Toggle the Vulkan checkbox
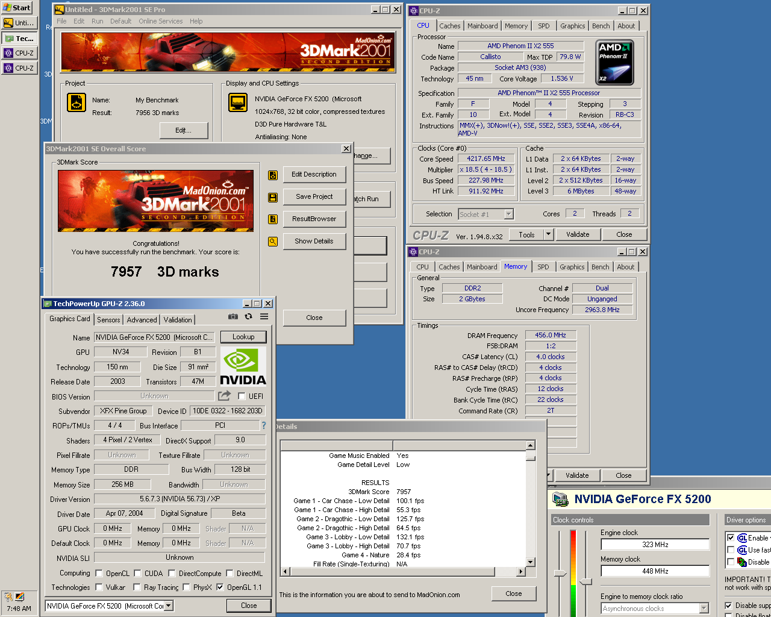 99,587
